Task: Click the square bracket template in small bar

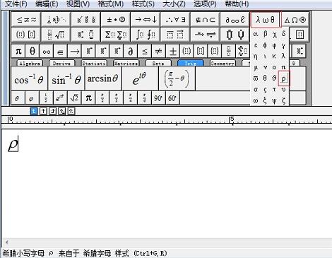Action: click(201, 51)
